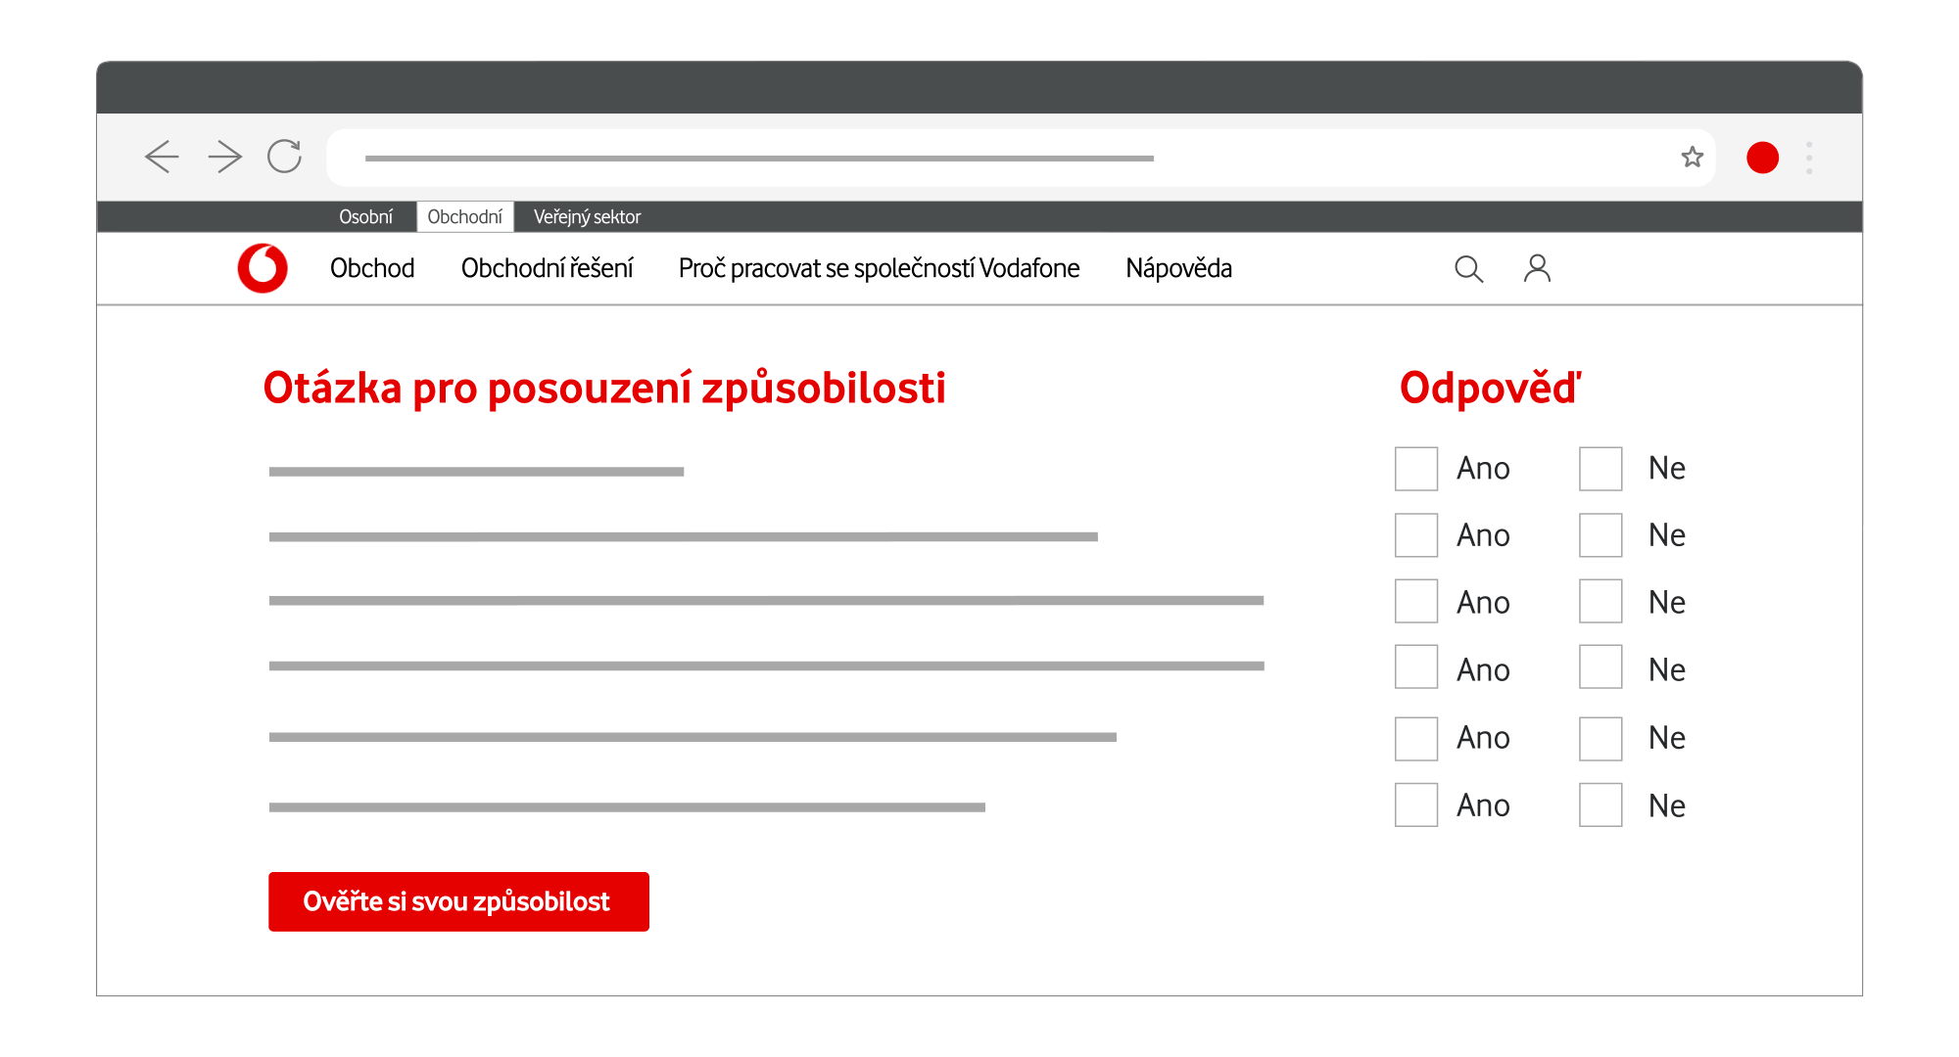Click the browser forward arrow
Viewport: 1959px width, 1057px height.
tap(225, 157)
